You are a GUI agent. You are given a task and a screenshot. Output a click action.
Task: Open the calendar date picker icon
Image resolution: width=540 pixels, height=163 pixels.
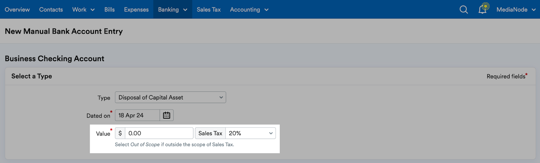coord(167,115)
